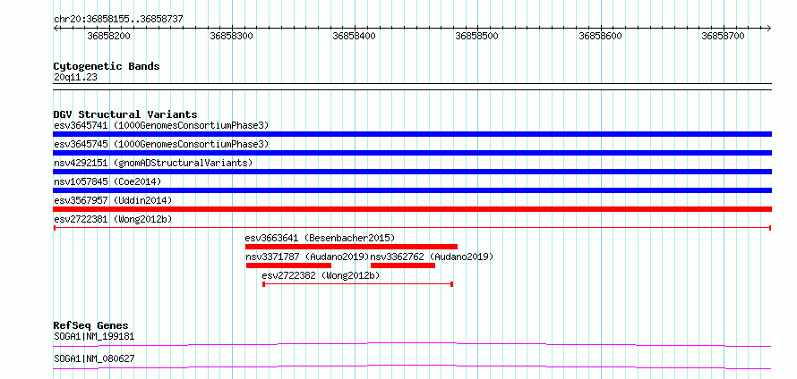Click ruler tick label 36858400
Image resolution: width=797 pixels, height=379 pixels.
point(355,36)
